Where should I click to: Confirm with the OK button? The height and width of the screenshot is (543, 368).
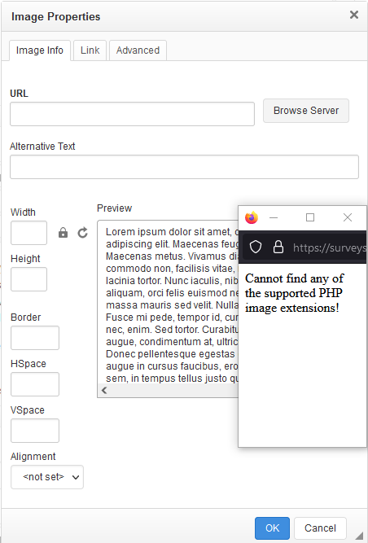(272, 528)
